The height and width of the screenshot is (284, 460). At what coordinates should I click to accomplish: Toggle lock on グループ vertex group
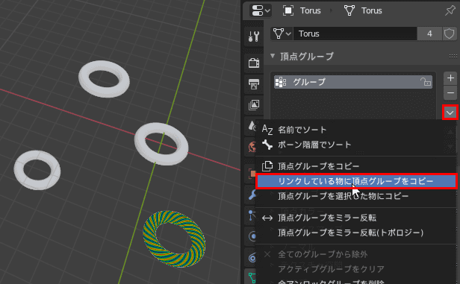(x=425, y=82)
